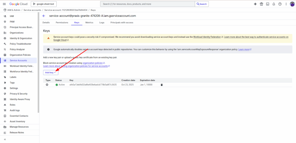Open the more options kebab menu
296x143 pixels.
pos(286,4)
